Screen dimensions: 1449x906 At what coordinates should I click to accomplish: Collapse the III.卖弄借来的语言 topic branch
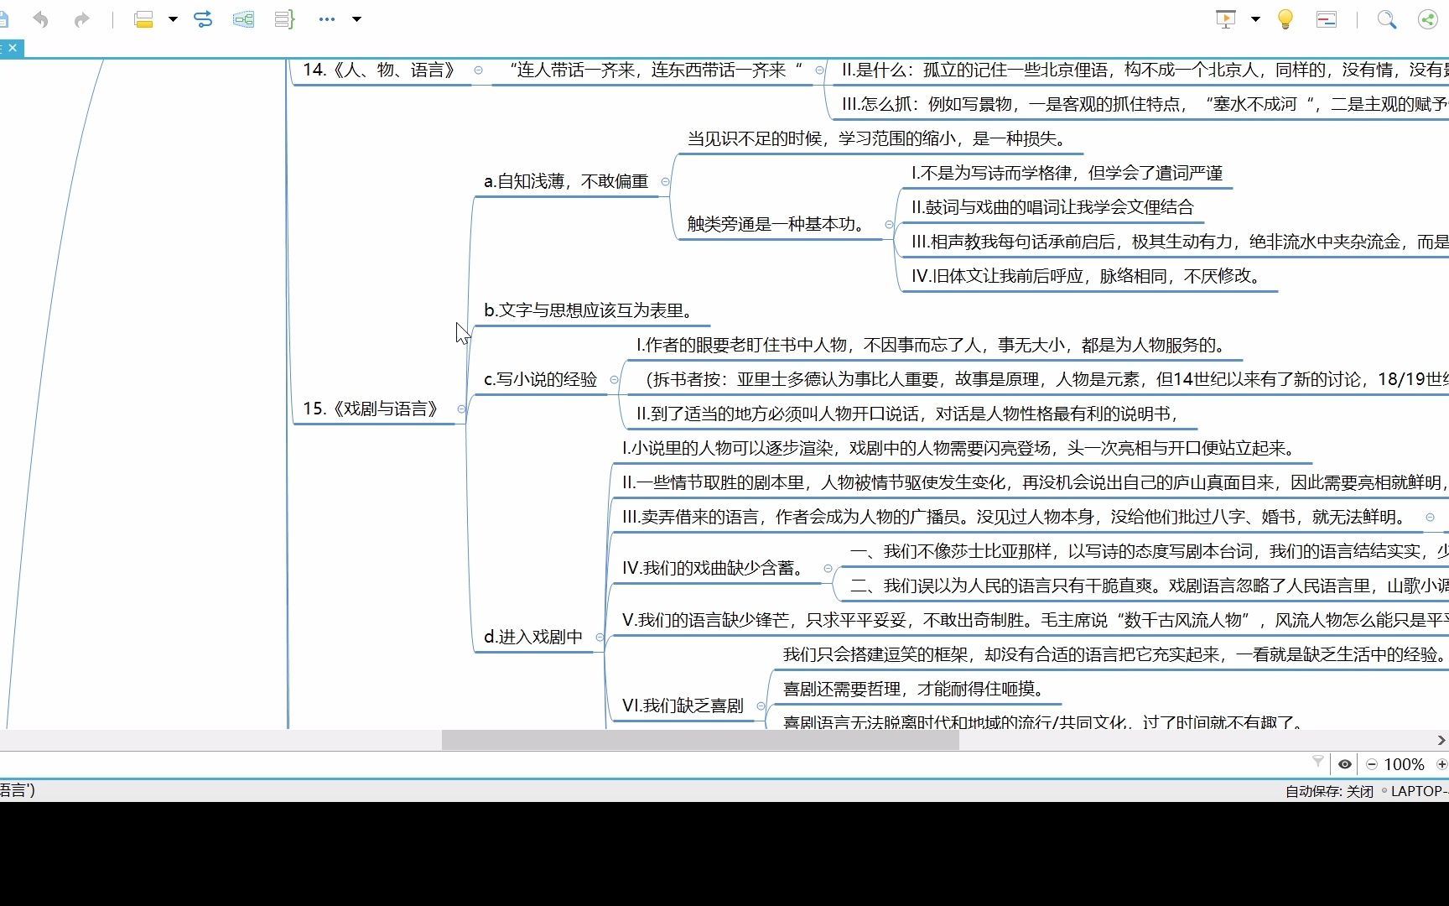[1431, 518]
